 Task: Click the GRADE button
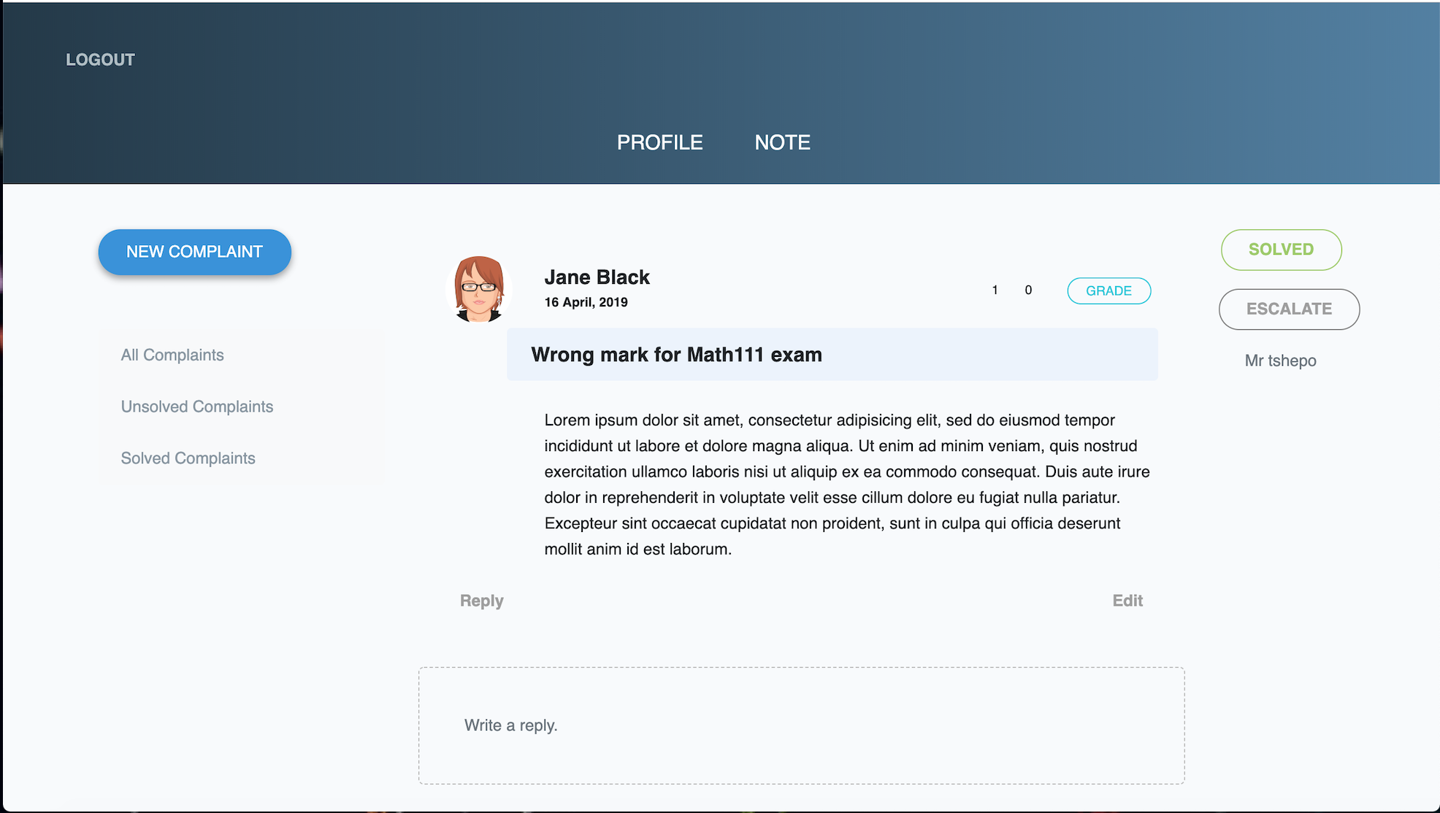(1108, 290)
